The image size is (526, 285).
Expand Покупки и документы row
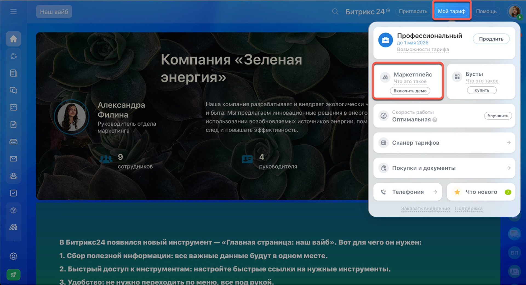pos(444,168)
